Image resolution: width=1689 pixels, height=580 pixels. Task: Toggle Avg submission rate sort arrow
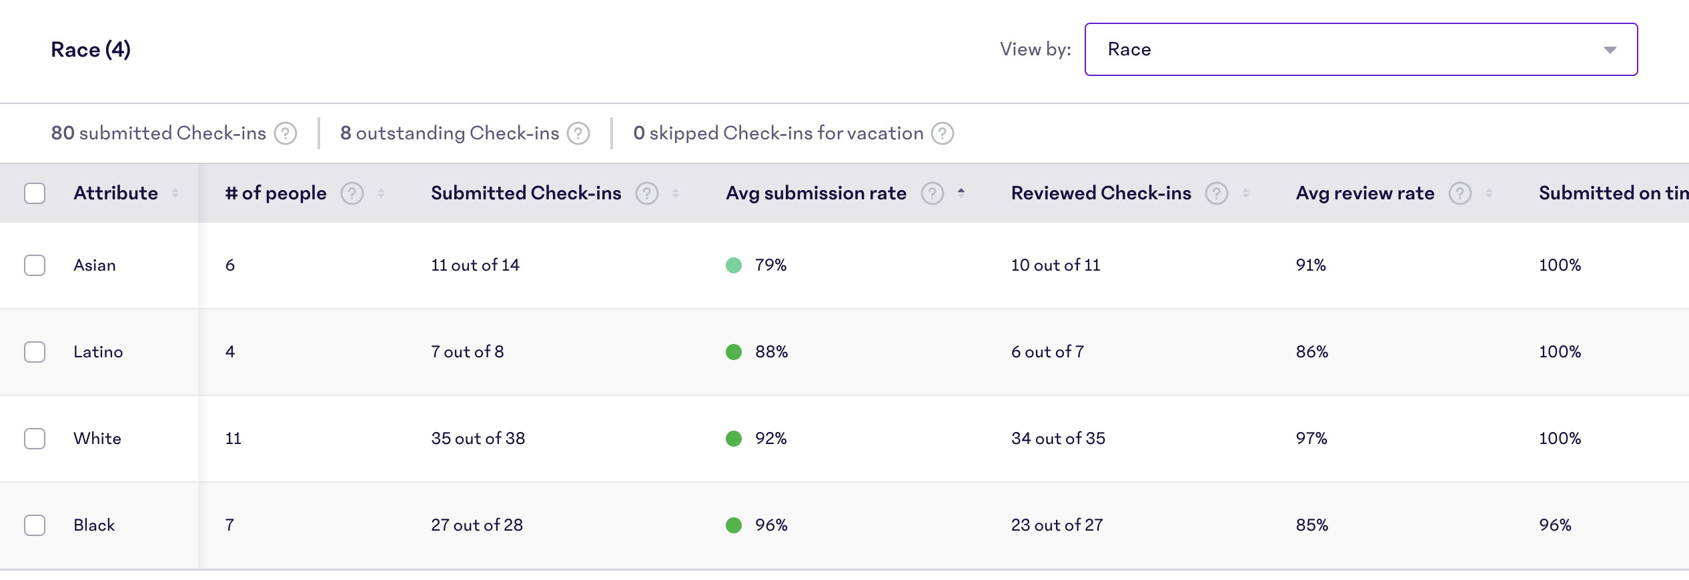961,192
